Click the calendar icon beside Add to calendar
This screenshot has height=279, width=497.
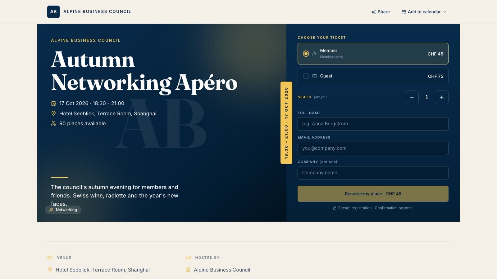(x=404, y=12)
